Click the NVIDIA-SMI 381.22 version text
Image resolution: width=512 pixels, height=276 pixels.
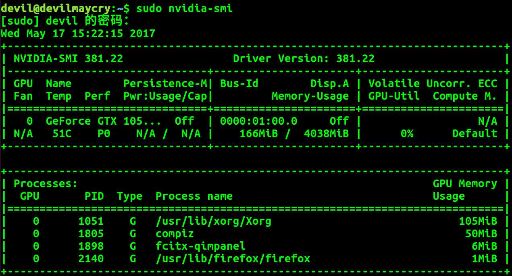pyautogui.click(x=68, y=59)
